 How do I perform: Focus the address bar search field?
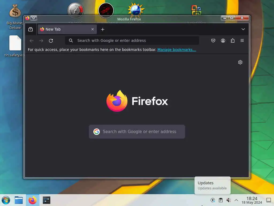[x=132, y=41]
